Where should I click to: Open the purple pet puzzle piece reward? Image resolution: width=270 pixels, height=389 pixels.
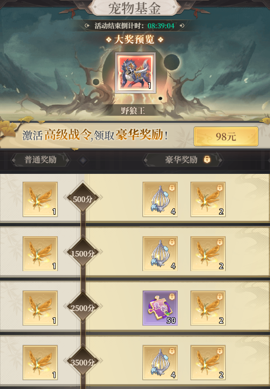160,308
